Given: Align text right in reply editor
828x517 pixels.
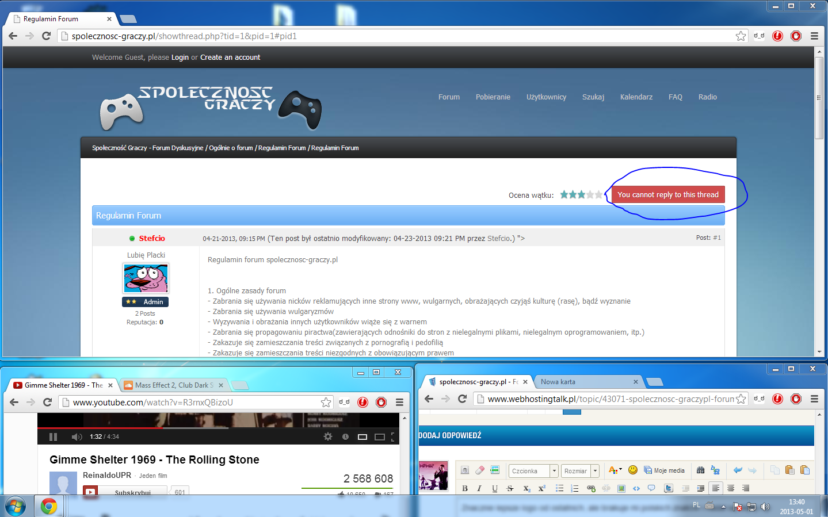Looking at the screenshot, I should point(746,488).
